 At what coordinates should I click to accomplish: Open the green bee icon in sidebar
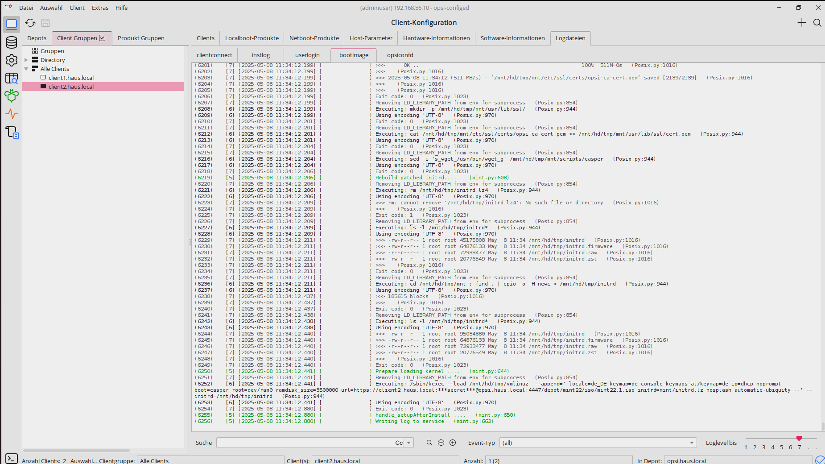coord(12,95)
